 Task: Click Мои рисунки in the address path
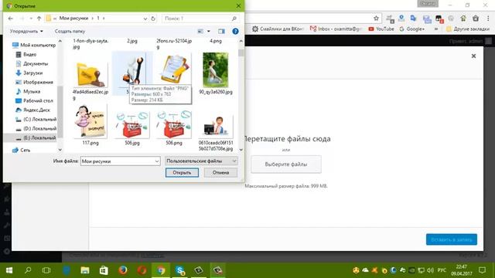pos(74,19)
